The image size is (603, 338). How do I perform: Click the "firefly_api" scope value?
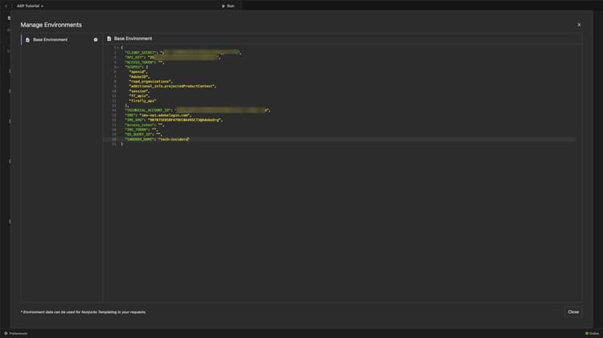click(142, 100)
